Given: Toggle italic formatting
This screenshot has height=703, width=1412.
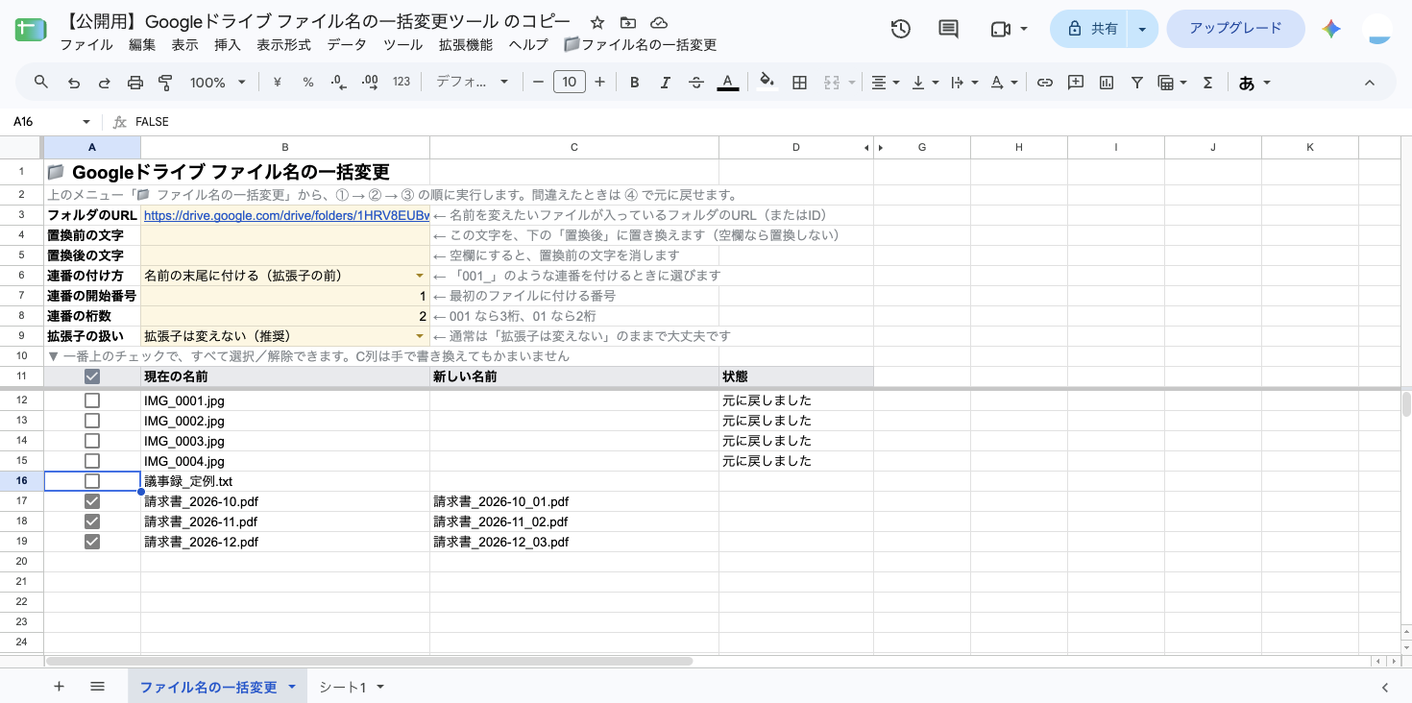Looking at the screenshot, I should click(665, 83).
